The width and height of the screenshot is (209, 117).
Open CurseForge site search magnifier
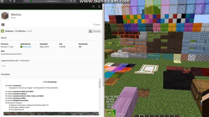[93, 6]
